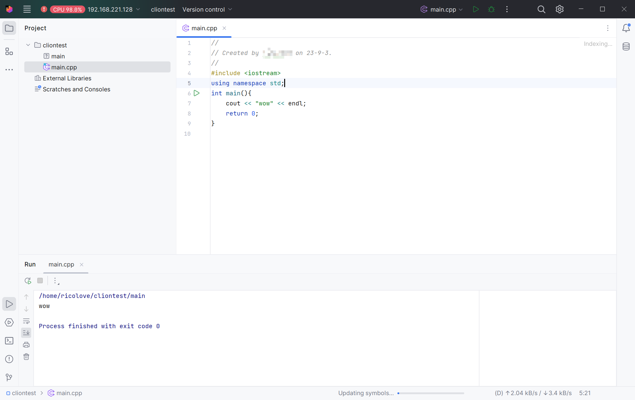Click the return 0; line in editor

(242, 113)
